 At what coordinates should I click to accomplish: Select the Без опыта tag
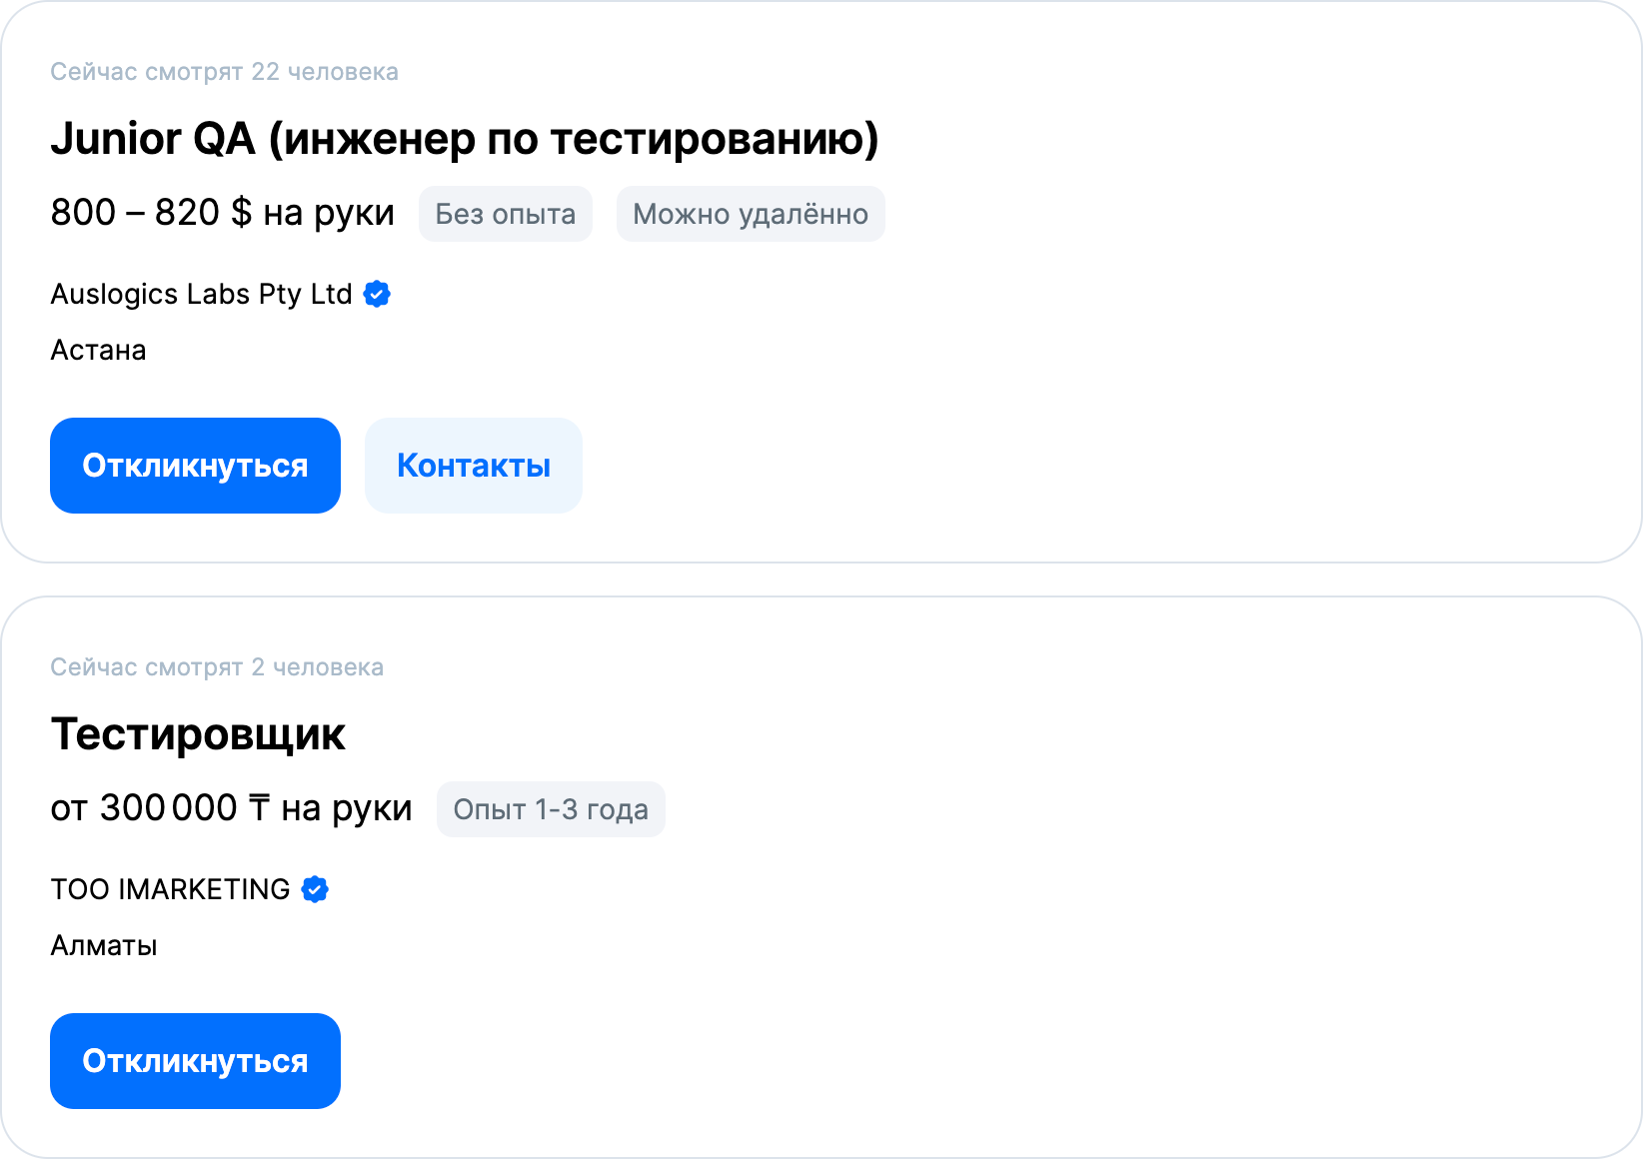click(x=505, y=214)
